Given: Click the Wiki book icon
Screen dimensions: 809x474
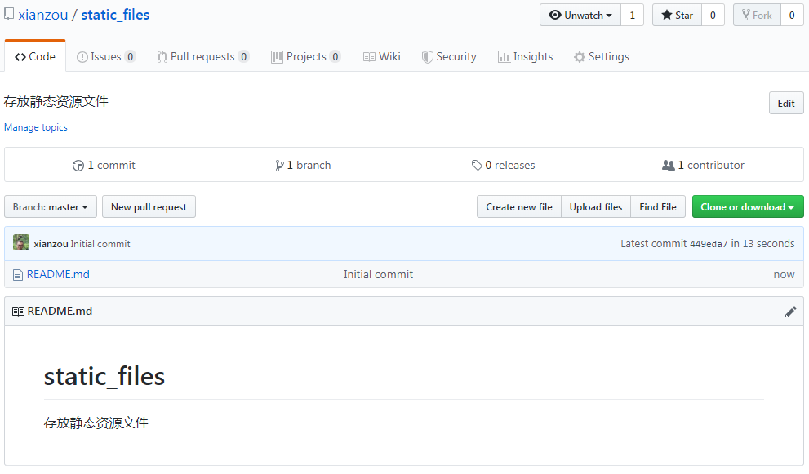Looking at the screenshot, I should (x=369, y=57).
